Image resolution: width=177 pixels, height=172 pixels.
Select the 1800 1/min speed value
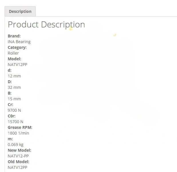18,133
